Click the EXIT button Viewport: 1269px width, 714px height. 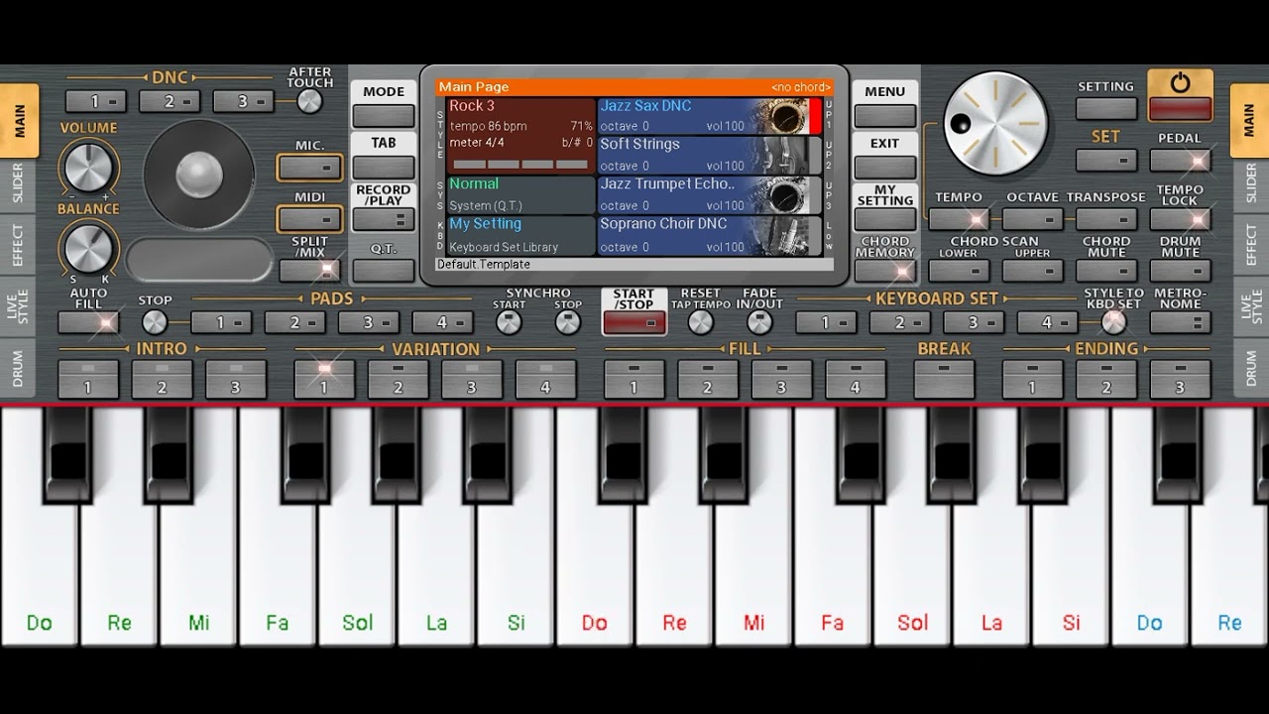coord(885,168)
